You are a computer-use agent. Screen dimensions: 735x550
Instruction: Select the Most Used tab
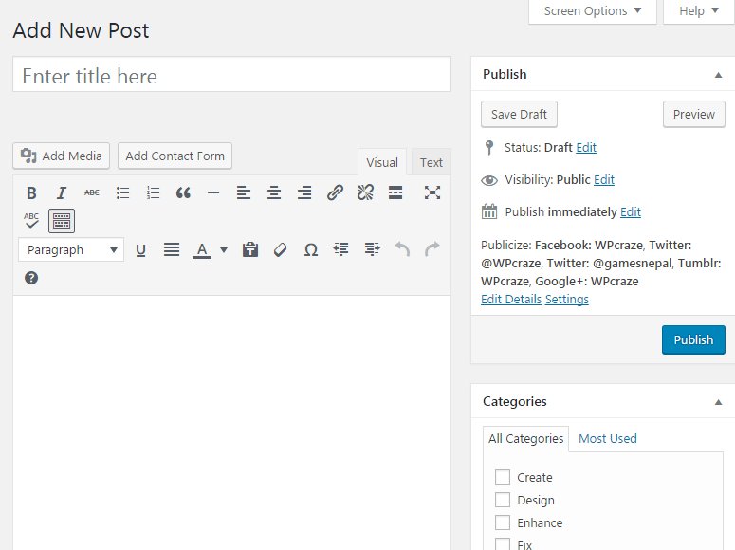pyautogui.click(x=608, y=439)
